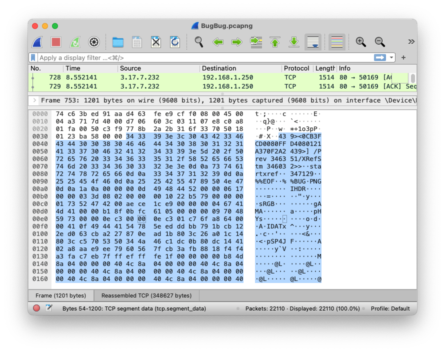Sort by the Info column
Image resolution: width=445 pixels, height=352 pixels.
click(376, 68)
